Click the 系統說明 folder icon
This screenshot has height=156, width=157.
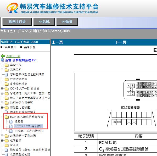(7, 70)
